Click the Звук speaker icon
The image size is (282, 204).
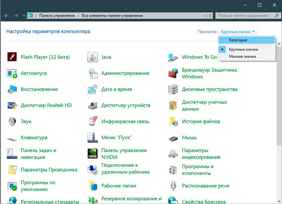(x=12, y=121)
